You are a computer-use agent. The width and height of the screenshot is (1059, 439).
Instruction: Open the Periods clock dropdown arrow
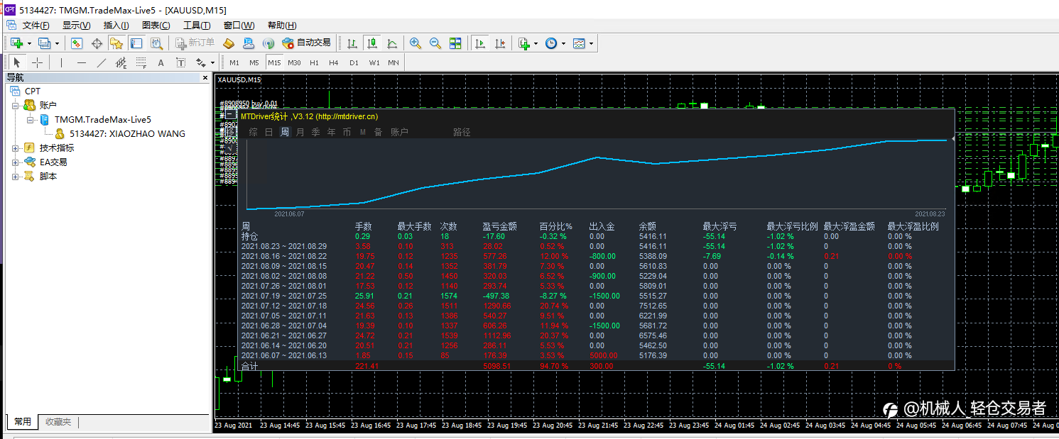point(563,43)
